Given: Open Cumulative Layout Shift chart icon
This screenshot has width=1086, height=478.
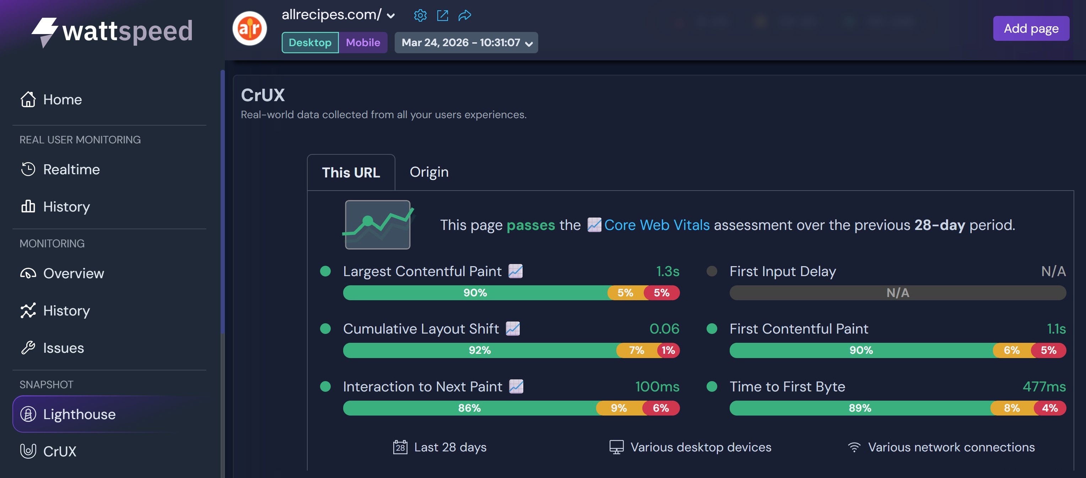Looking at the screenshot, I should [x=513, y=329].
